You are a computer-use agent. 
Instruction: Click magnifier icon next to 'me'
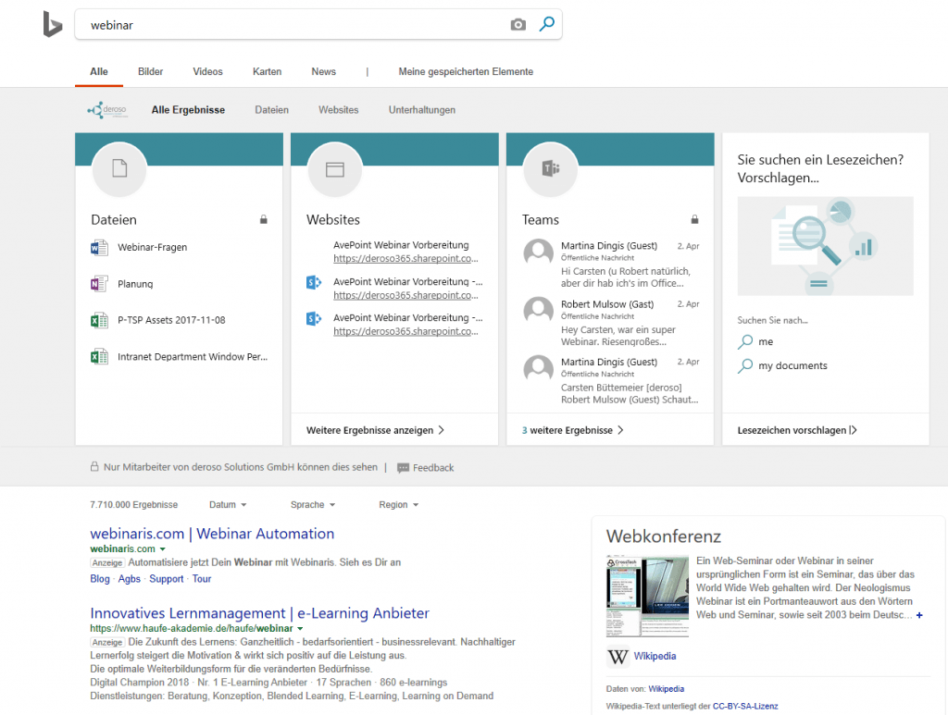pyautogui.click(x=745, y=342)
